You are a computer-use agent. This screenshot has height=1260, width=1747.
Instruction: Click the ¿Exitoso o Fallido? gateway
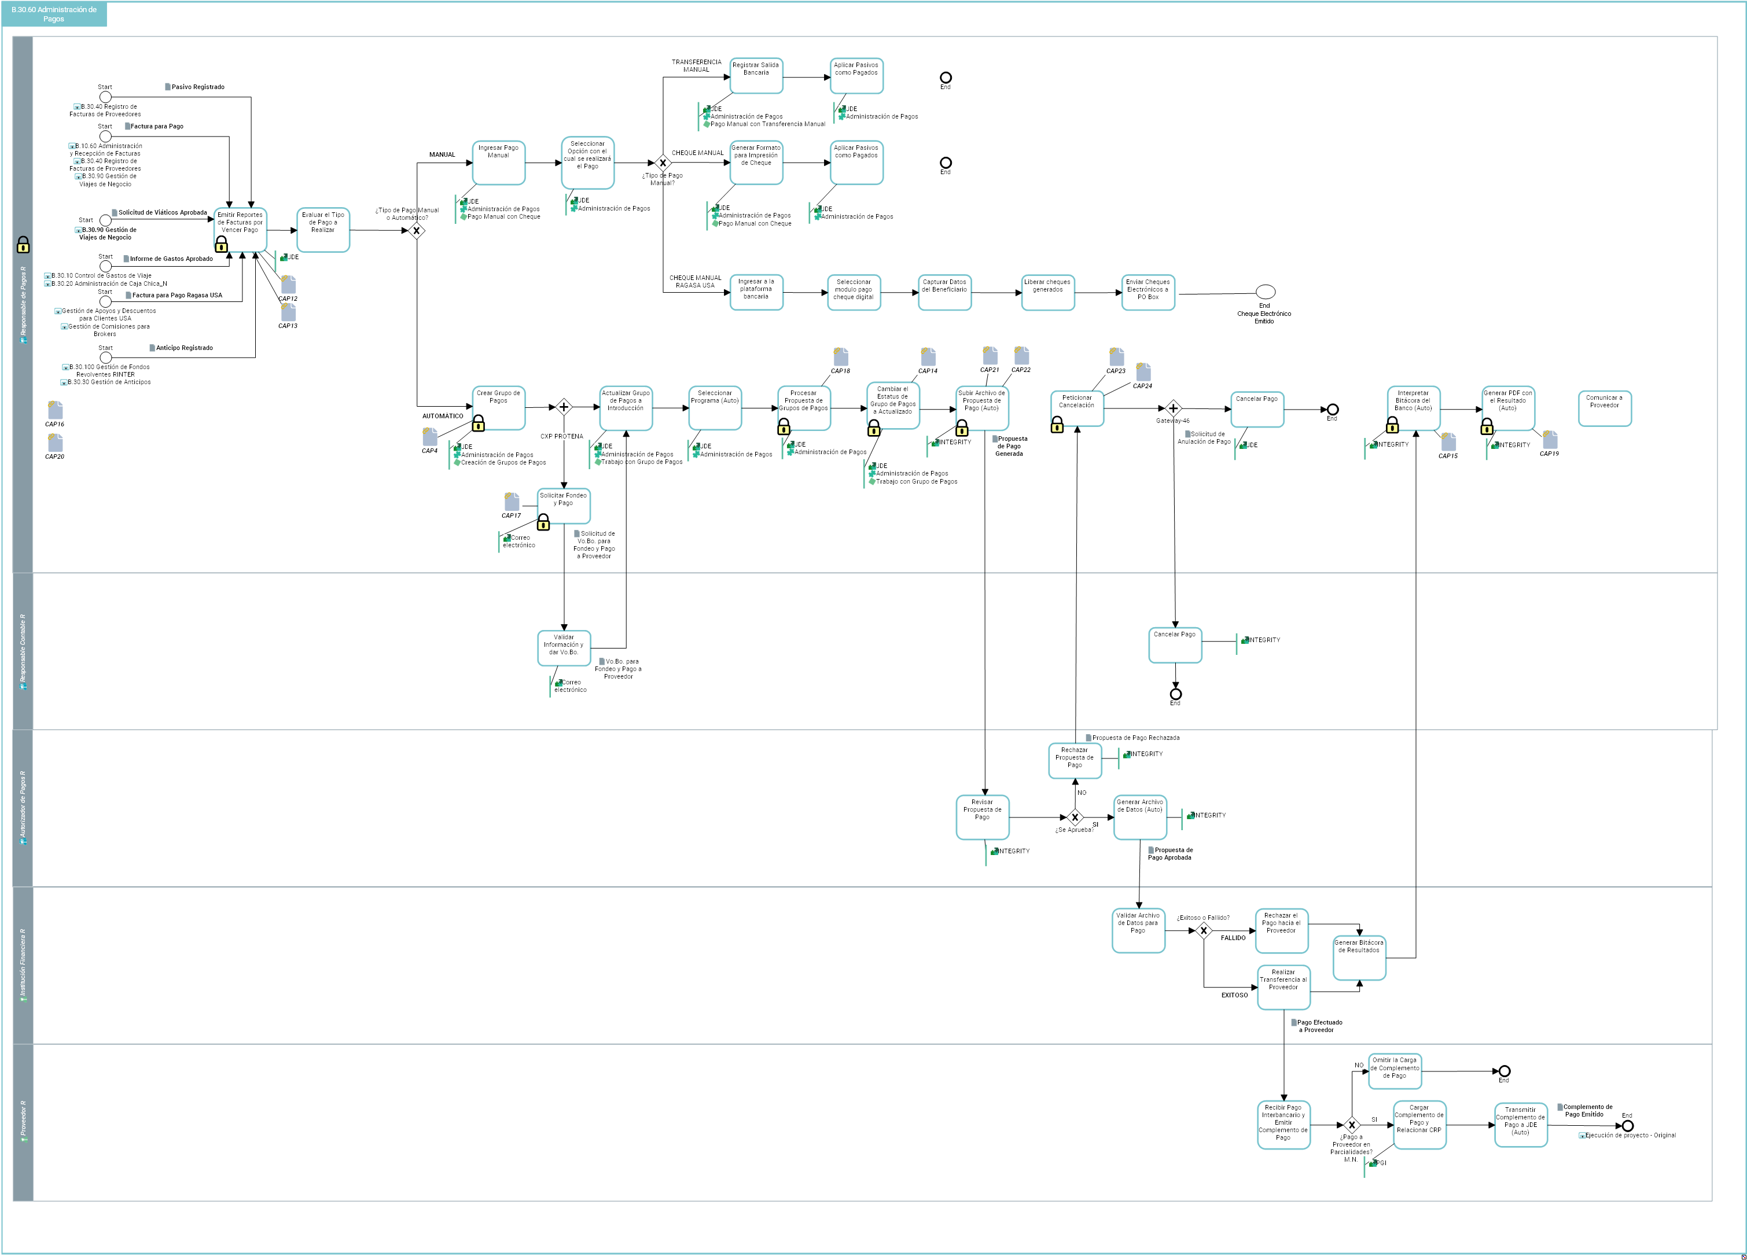point(1204,930)
